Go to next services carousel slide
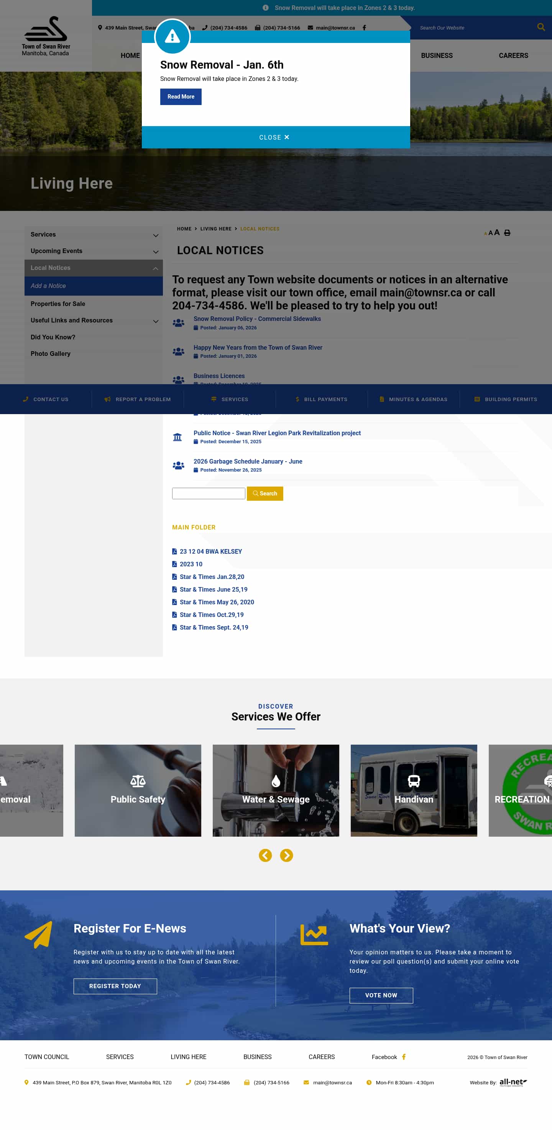The width and height of the screenshot is (552, 1130). [x=286, y=855]
